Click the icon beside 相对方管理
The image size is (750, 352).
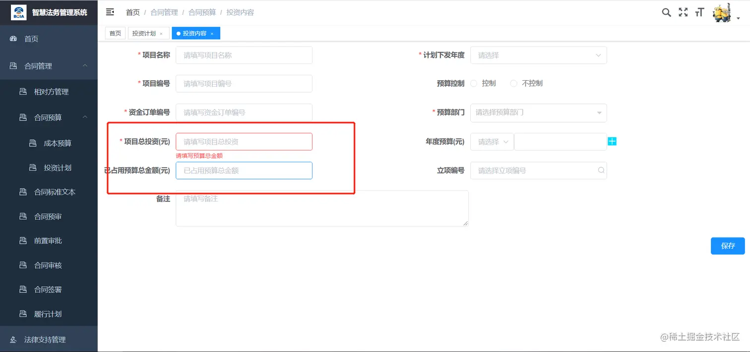click(23, 92)
